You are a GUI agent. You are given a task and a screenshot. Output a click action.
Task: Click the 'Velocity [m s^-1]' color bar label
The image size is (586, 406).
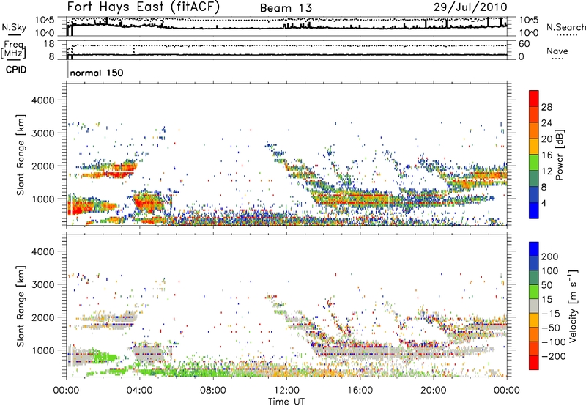[573, 306]
